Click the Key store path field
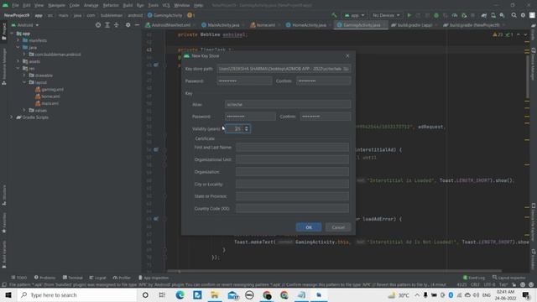The width and height of the screenshot is (537, 302). click(284, 69)
